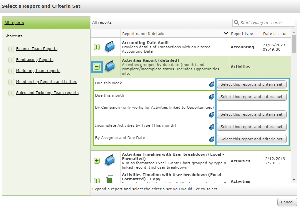Click the Report name & details column header
Screen dimensions: 300x209
coord(175,33)
